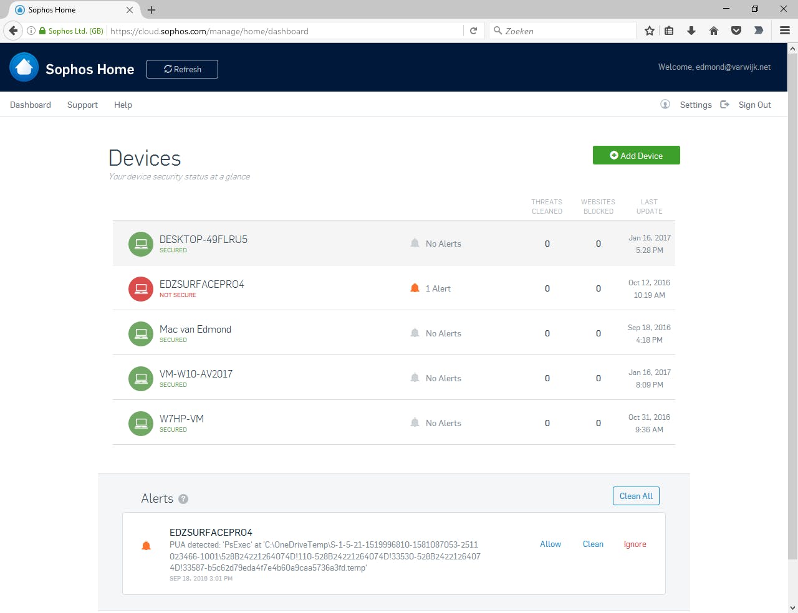Open the Help menu item
The image size is (798, 613).
tap(123, 105)
